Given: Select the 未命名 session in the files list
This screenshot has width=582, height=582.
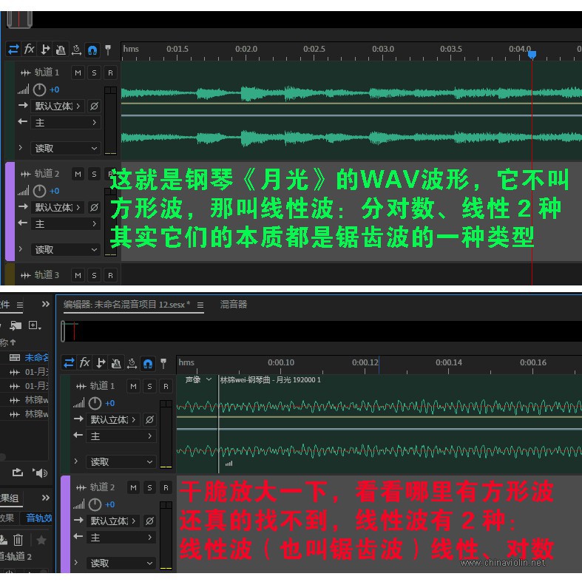Looking at the screenshot, I should [36, 357].
